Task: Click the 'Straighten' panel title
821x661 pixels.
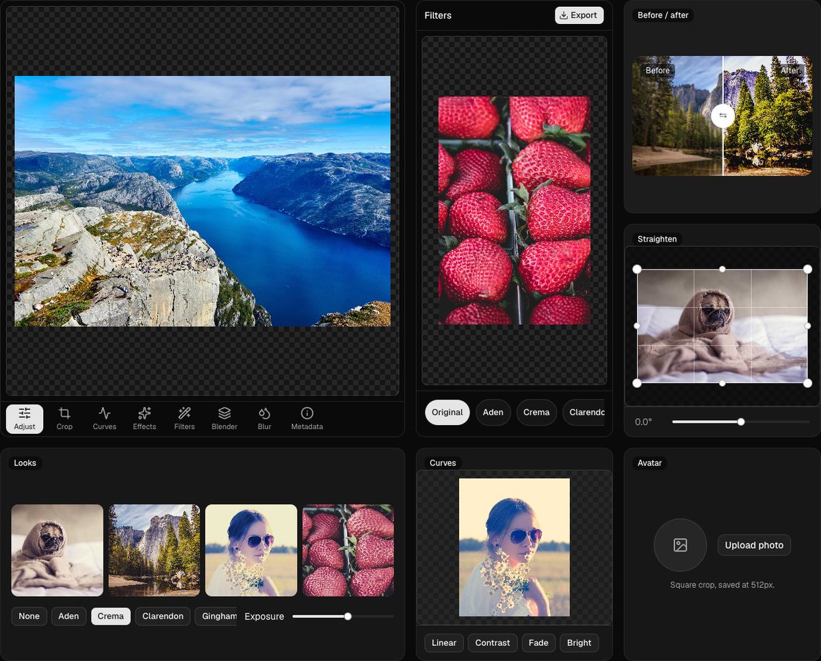Action: coord(657,239)
